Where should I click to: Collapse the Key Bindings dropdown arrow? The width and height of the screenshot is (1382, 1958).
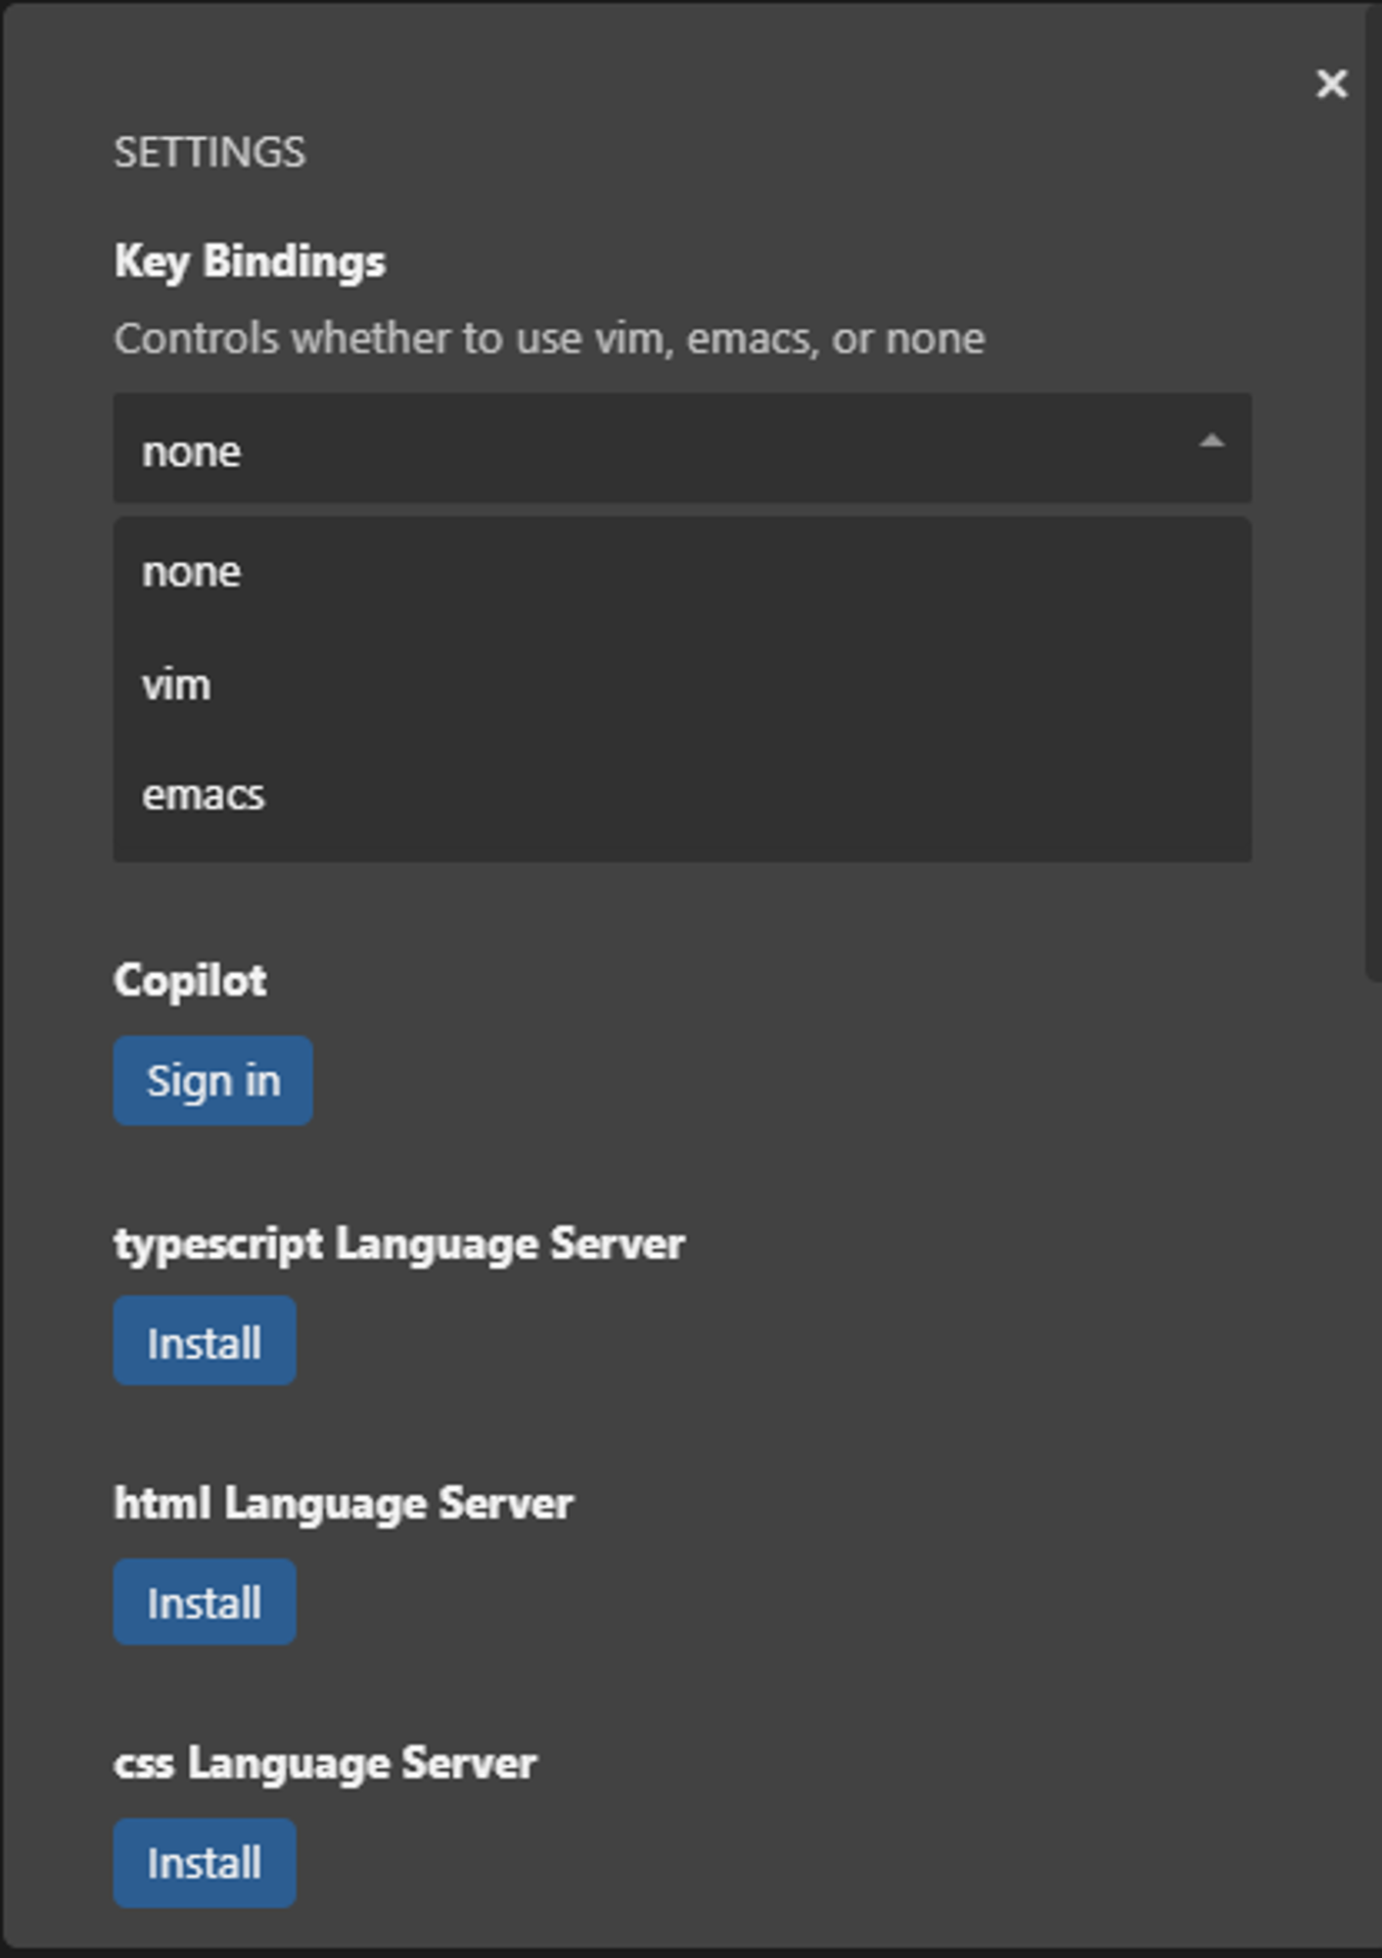click(x=1212, y=442)
